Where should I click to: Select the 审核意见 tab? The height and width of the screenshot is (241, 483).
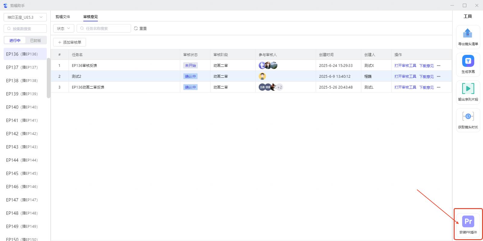pyautogui.click(x=91, y=17)
